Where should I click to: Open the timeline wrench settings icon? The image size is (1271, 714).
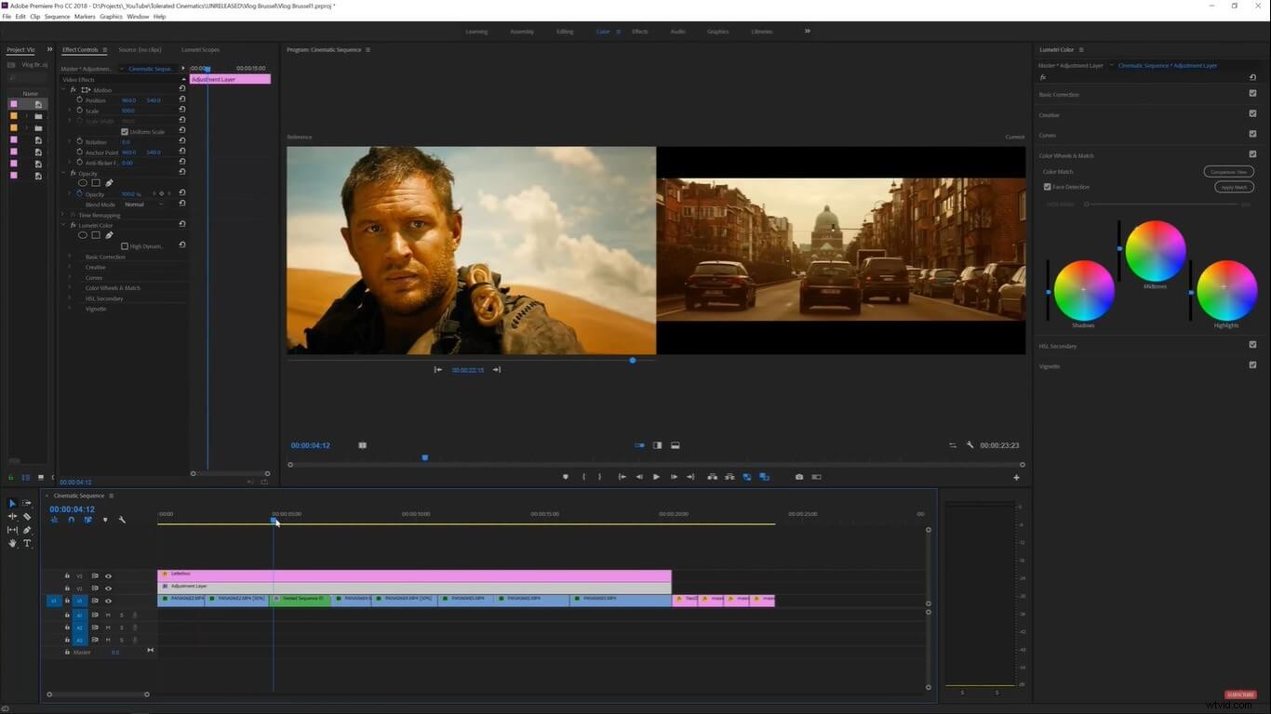[x=122, y=520]
